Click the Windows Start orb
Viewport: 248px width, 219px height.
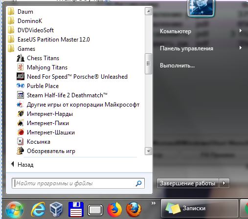15,210
